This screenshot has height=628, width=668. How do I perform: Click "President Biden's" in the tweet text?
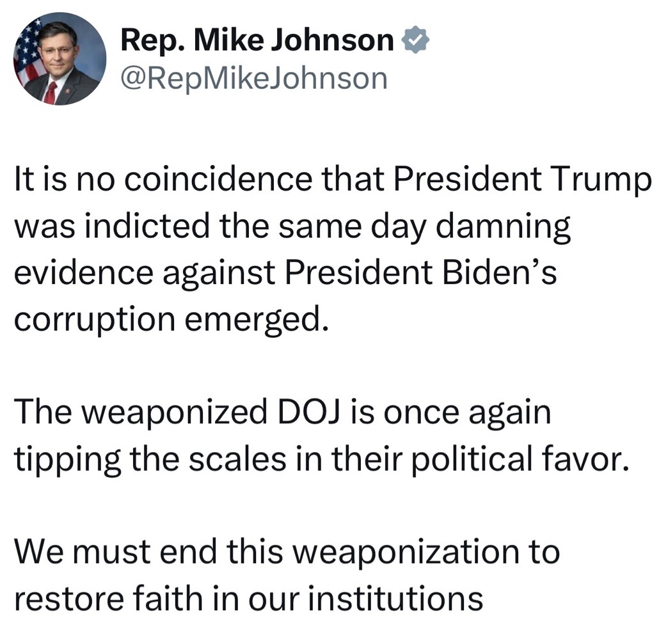420,272
